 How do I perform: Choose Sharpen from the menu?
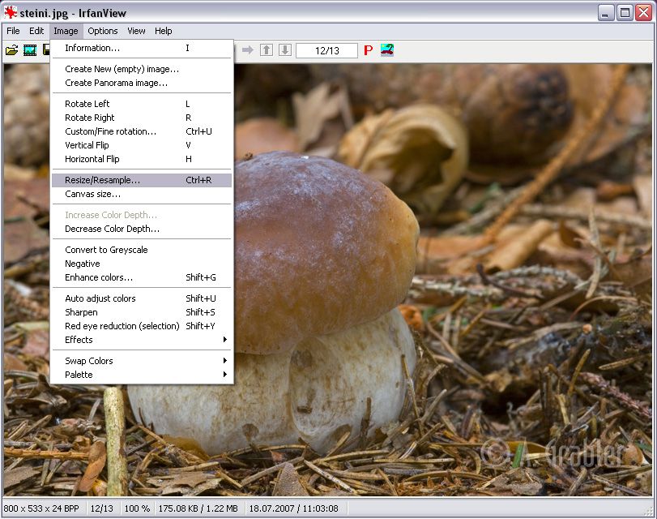(x=81, y=312)
